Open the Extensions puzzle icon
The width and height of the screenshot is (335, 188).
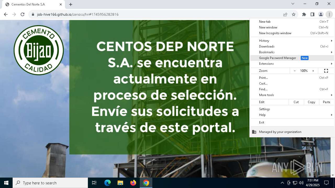304,14
